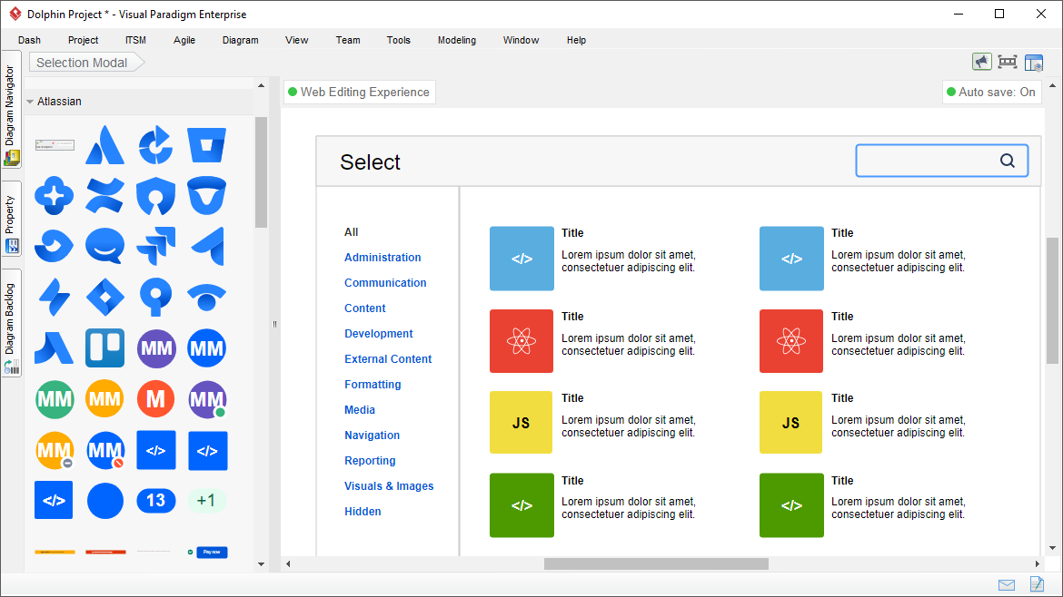
Task: Click the Select heading text
Action: pyautogui.click(x=370, y=162)
